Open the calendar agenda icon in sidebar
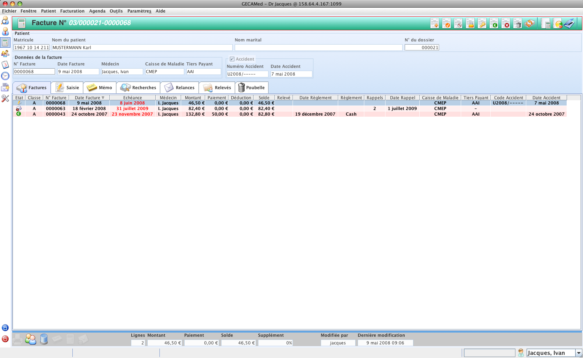Viewport: 583px width, 358px height. [x=5, y=65]
